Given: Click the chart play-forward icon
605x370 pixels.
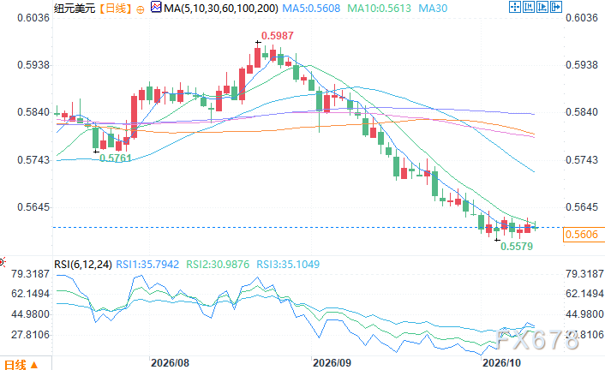Looking at the screenshot, I should pos(542,7).
